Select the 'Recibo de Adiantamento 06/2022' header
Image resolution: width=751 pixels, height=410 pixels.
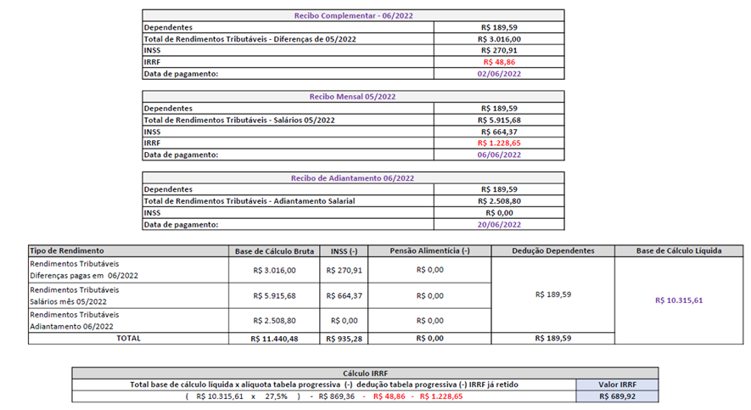click(353, 177)
